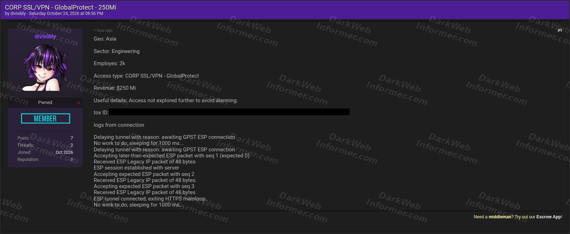Click the "Employes: 2k" line
This screenshot has height=234, width=570.
coord(109,63)
